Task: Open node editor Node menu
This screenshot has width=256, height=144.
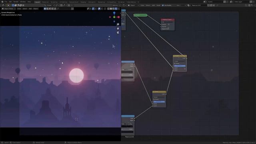Action: [x=158, y=5]
